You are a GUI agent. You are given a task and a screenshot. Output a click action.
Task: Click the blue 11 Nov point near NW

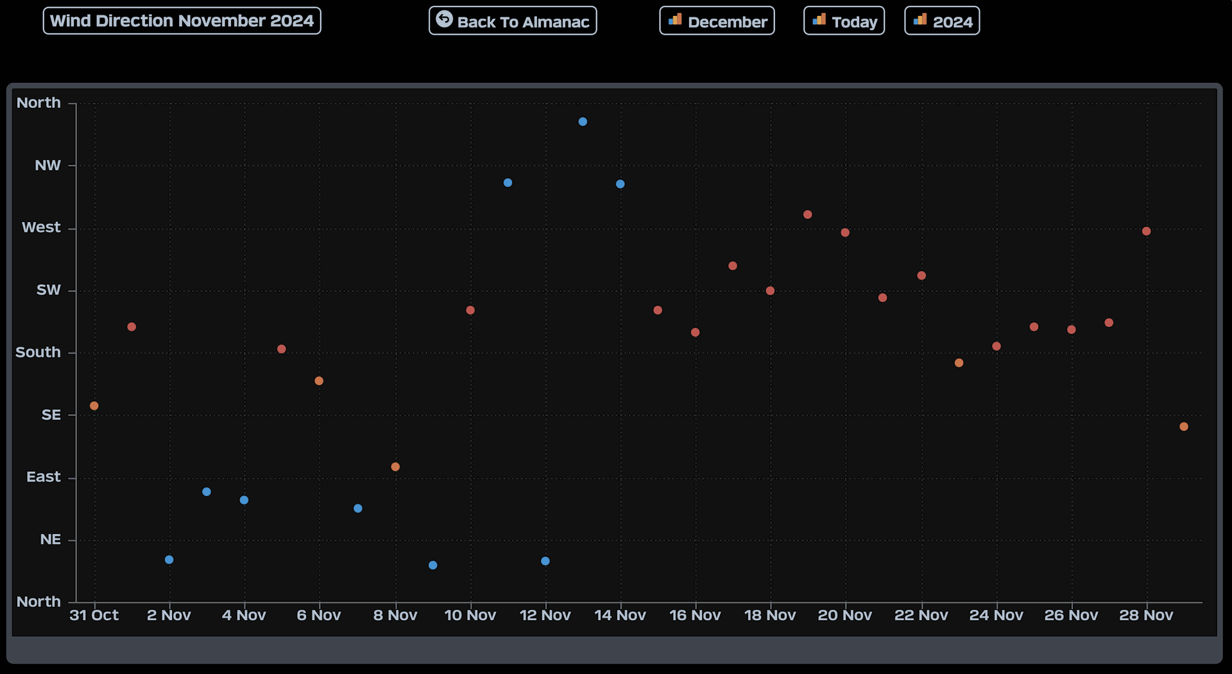click(x=508, y=183)
